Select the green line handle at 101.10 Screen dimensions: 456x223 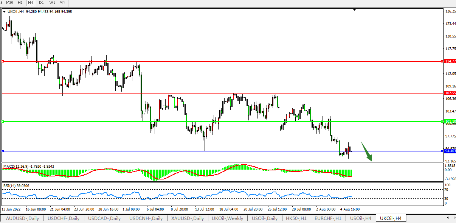pos(3,122)
